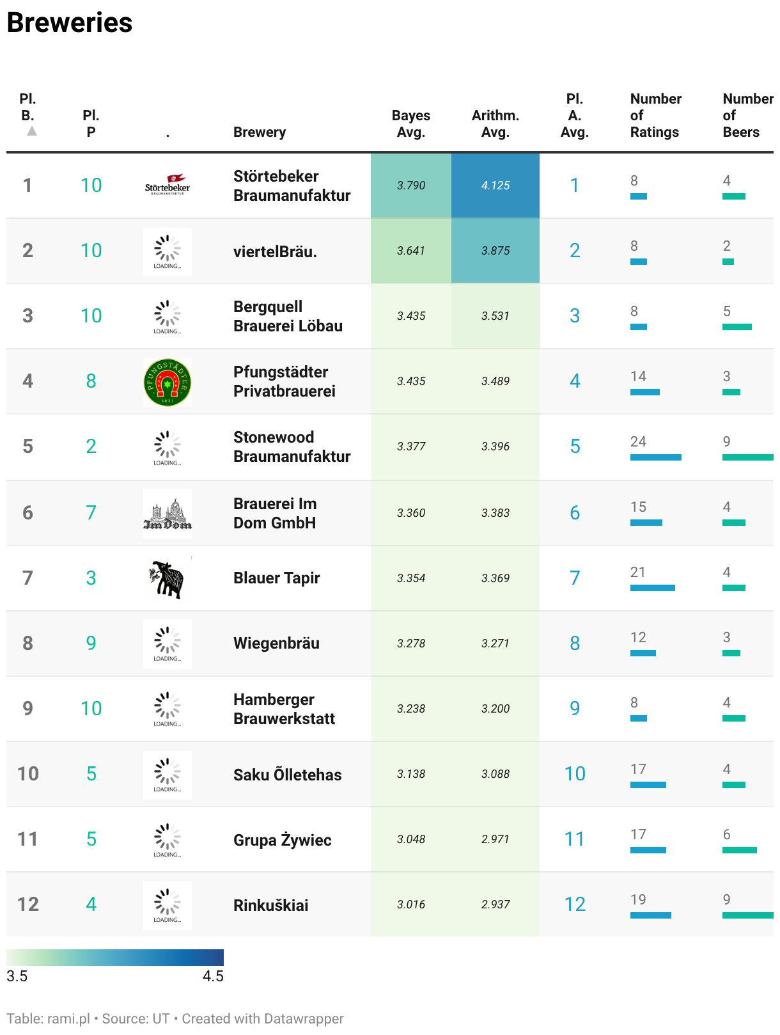Click the Pfungstädter green horseshoe logo

pos(168,383)
